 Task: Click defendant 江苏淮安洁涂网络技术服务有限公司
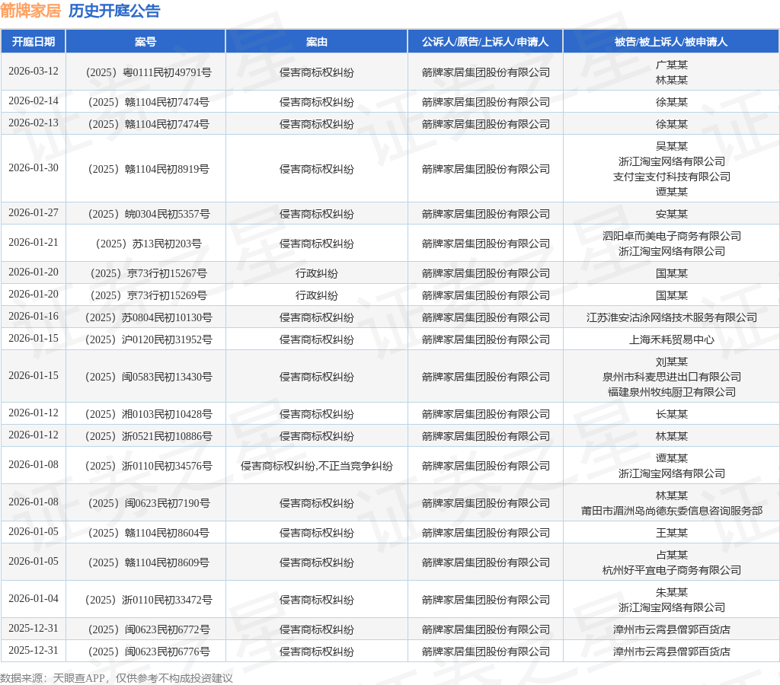tap(672, 317)
